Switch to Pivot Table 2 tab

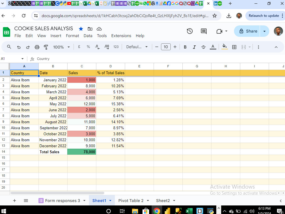(x=131, y=201)
